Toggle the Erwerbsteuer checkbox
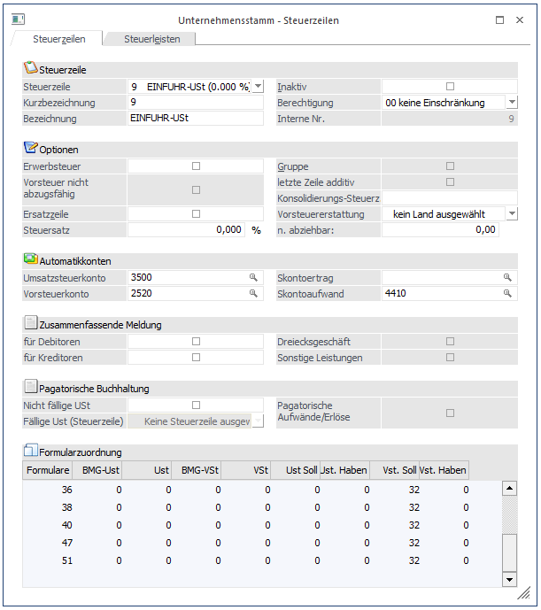The height and width of the screenshot is (610, 541). tap(196, 166)
